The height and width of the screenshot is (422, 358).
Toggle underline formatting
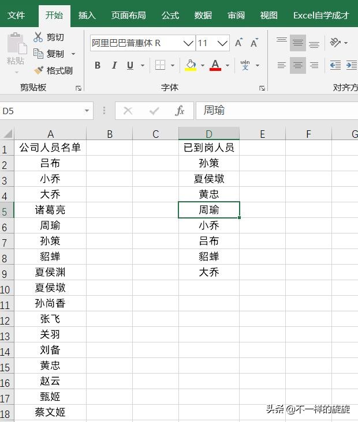[130, 65]
